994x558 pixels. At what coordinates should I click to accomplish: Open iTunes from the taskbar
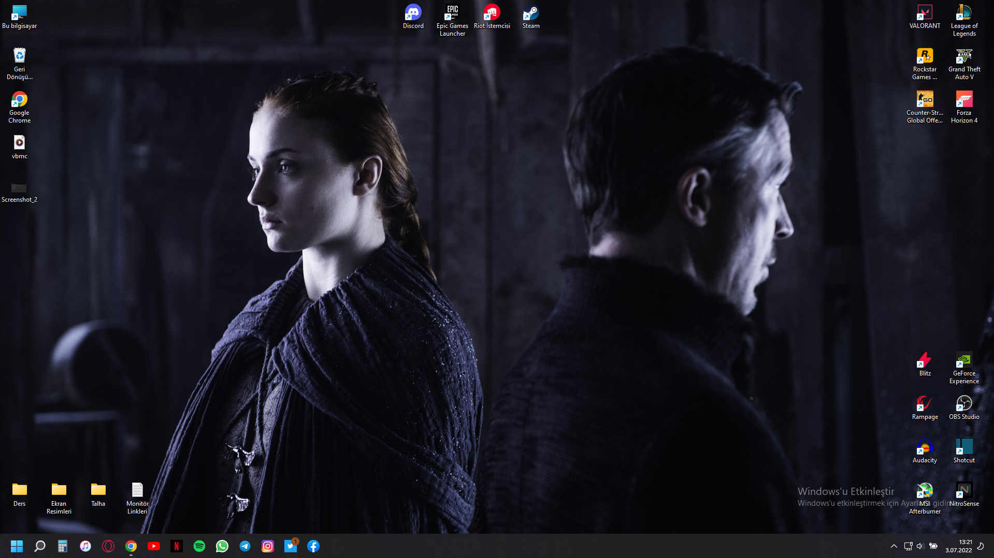click(x=85, y=546)
